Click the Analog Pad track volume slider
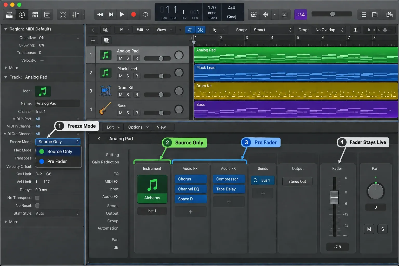Screen dimensions: 399x266 (x=157, y=58)
